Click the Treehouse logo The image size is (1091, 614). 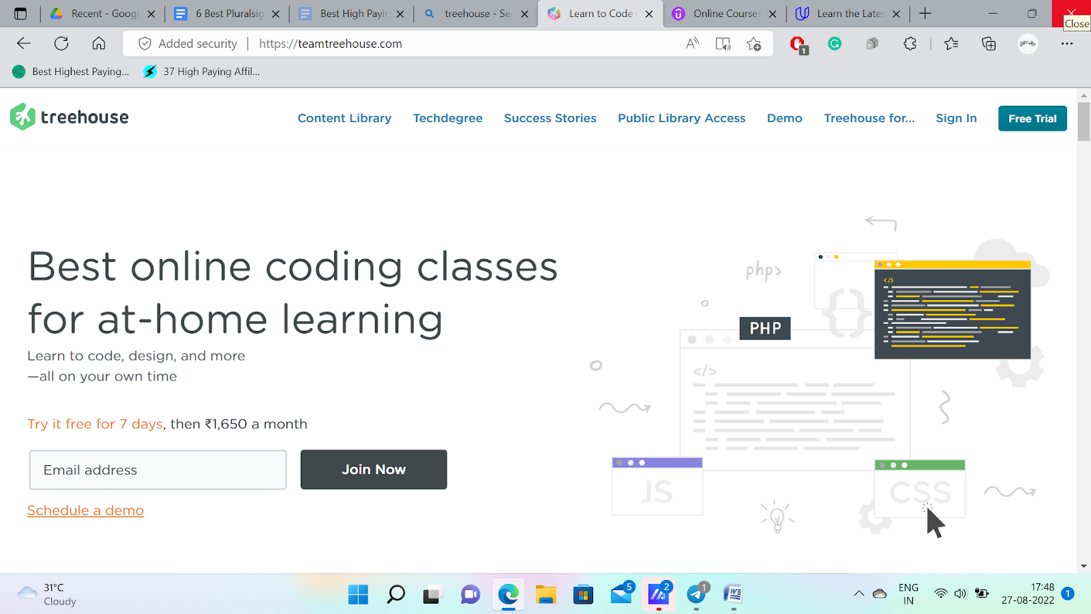coord(70,117)
